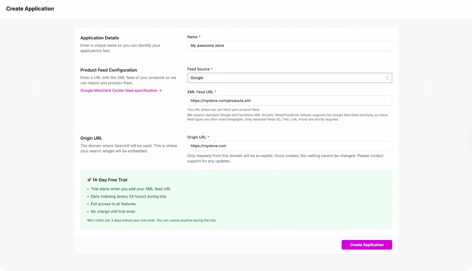Click the XML Feed URL label above the input
Image resolution: width=472 pixels, height=271 pixels.
[x=200, y=92]
